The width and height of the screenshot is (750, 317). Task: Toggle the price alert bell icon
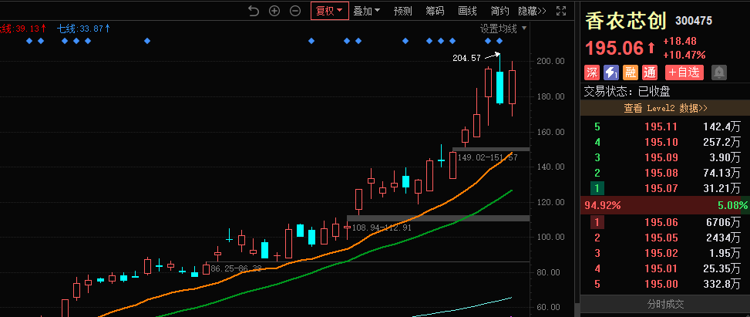pos(718,72)
